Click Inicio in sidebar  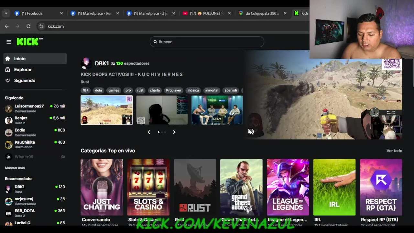[35, 59]
